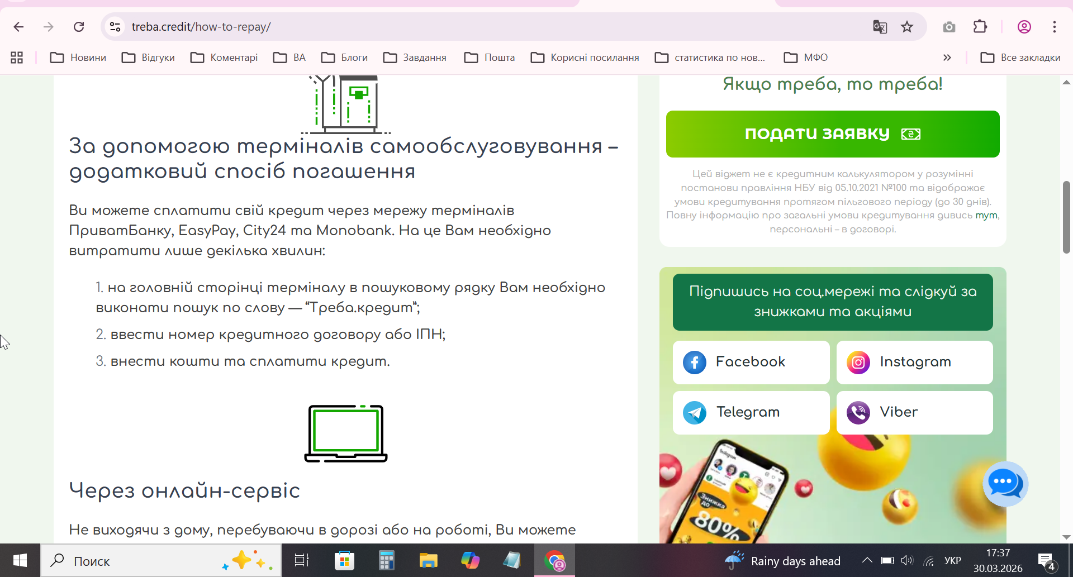Click the 80% discount phone promo image
The height and width of the screenshot is (577, 1073).
click(833, 489)
